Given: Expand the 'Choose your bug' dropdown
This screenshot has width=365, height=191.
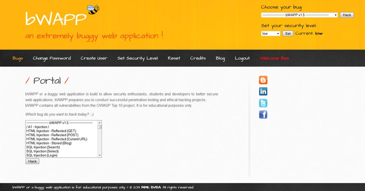Looking at the screenshot, I should coord(299,15).
